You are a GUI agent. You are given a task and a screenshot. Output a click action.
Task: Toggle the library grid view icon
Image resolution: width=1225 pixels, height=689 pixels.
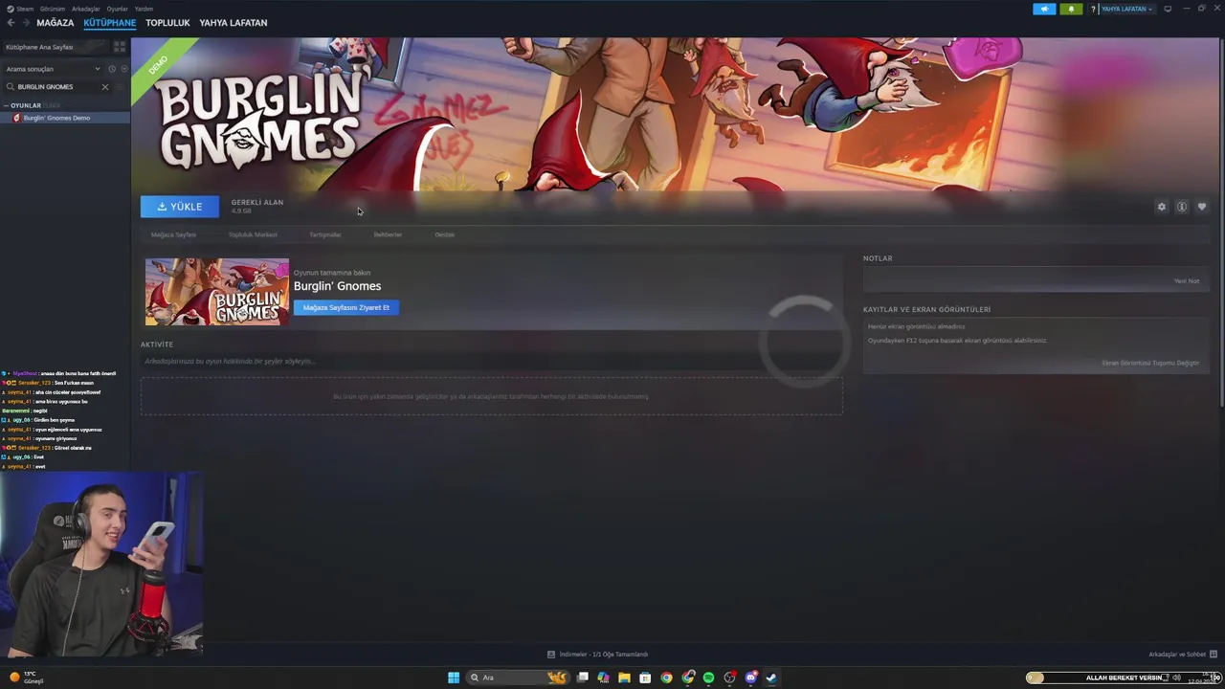[x=120, y=46]
